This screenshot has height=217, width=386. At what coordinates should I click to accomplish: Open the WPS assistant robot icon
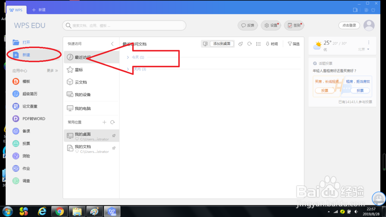(379, 198)
